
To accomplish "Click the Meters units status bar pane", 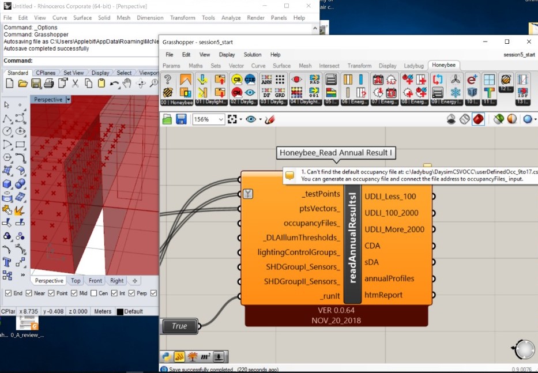I will (x=103, y=311).
